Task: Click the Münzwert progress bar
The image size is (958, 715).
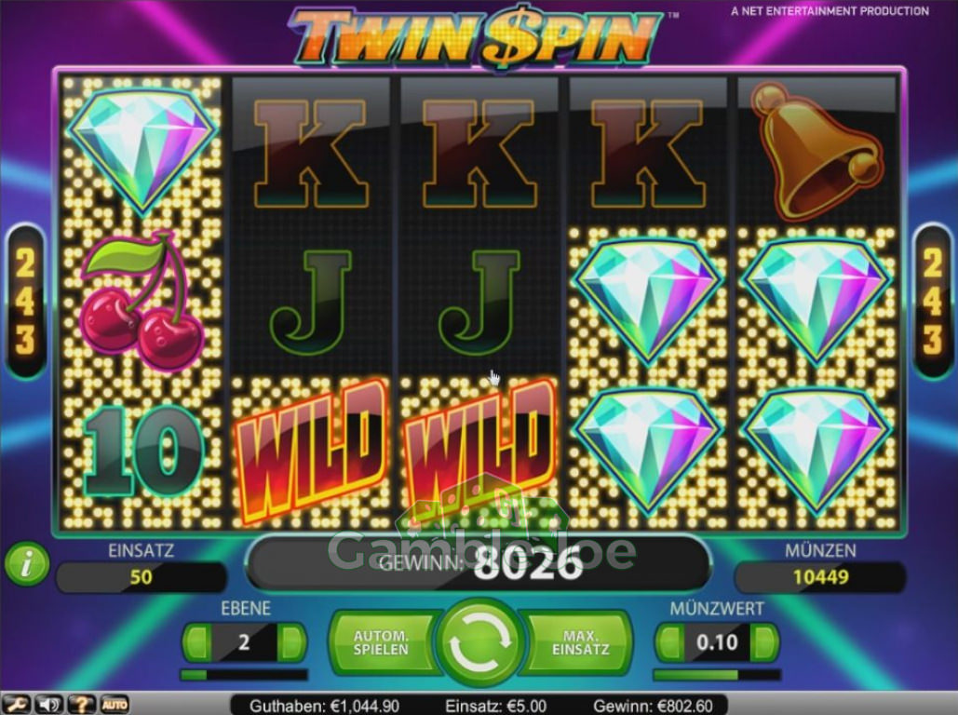Action: (717, 675)
